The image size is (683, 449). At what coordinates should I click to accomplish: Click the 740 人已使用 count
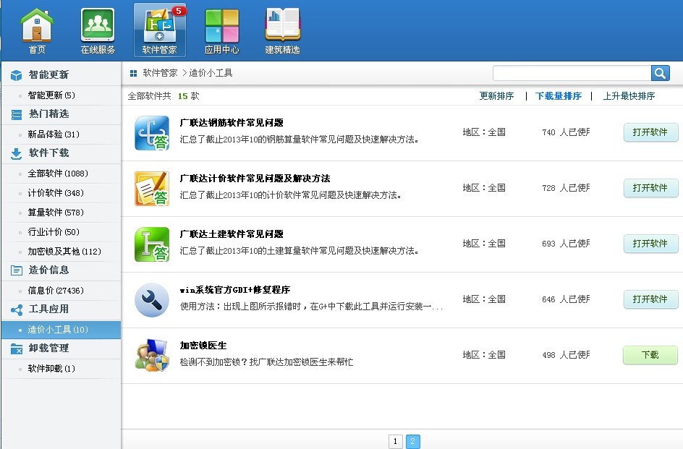tap(566, 132)
